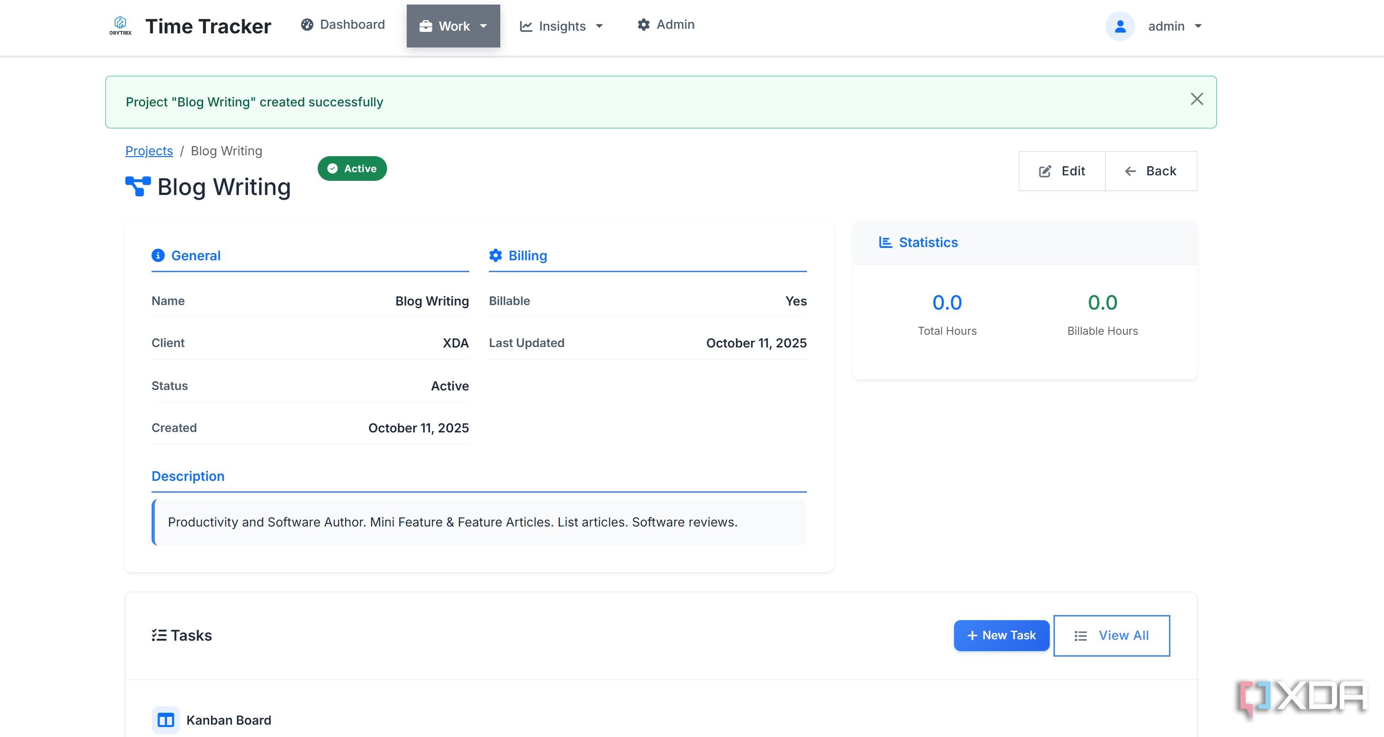Create a task with New Task button
1384x737 pixels.
pyautogui.click(x=1001, y=636)
